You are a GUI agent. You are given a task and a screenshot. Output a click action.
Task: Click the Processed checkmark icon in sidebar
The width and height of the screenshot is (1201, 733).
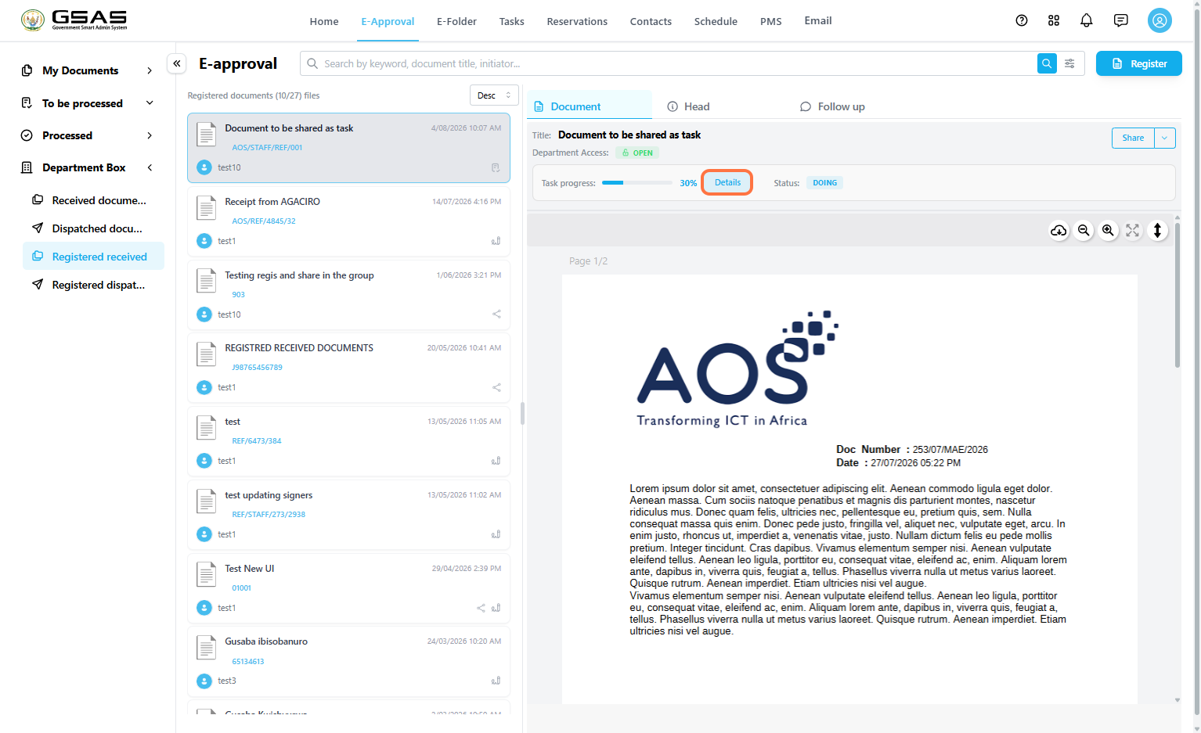point(27,135)
